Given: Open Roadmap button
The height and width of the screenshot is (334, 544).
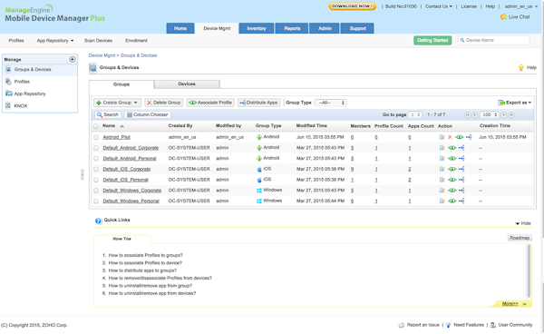Looking at the screenshot, I should coord(520,238).
